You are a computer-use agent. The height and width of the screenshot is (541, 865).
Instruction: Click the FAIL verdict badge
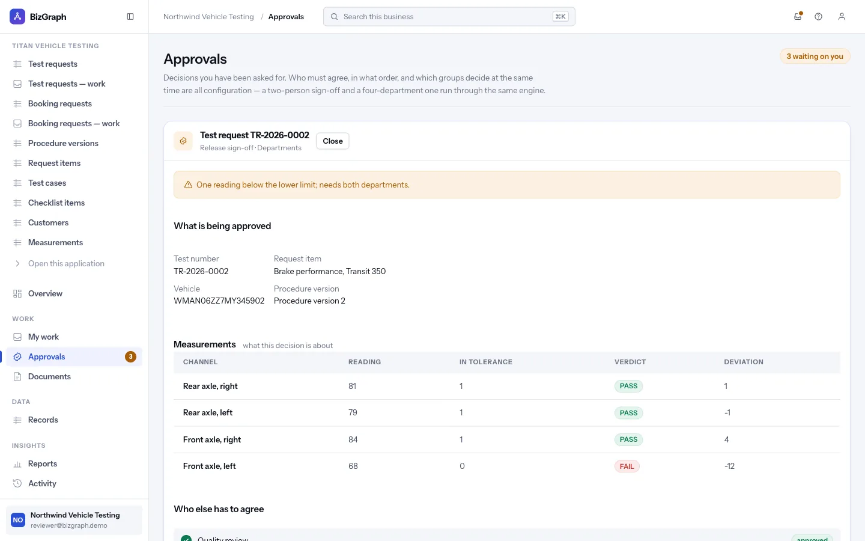[x=627, y=466]
